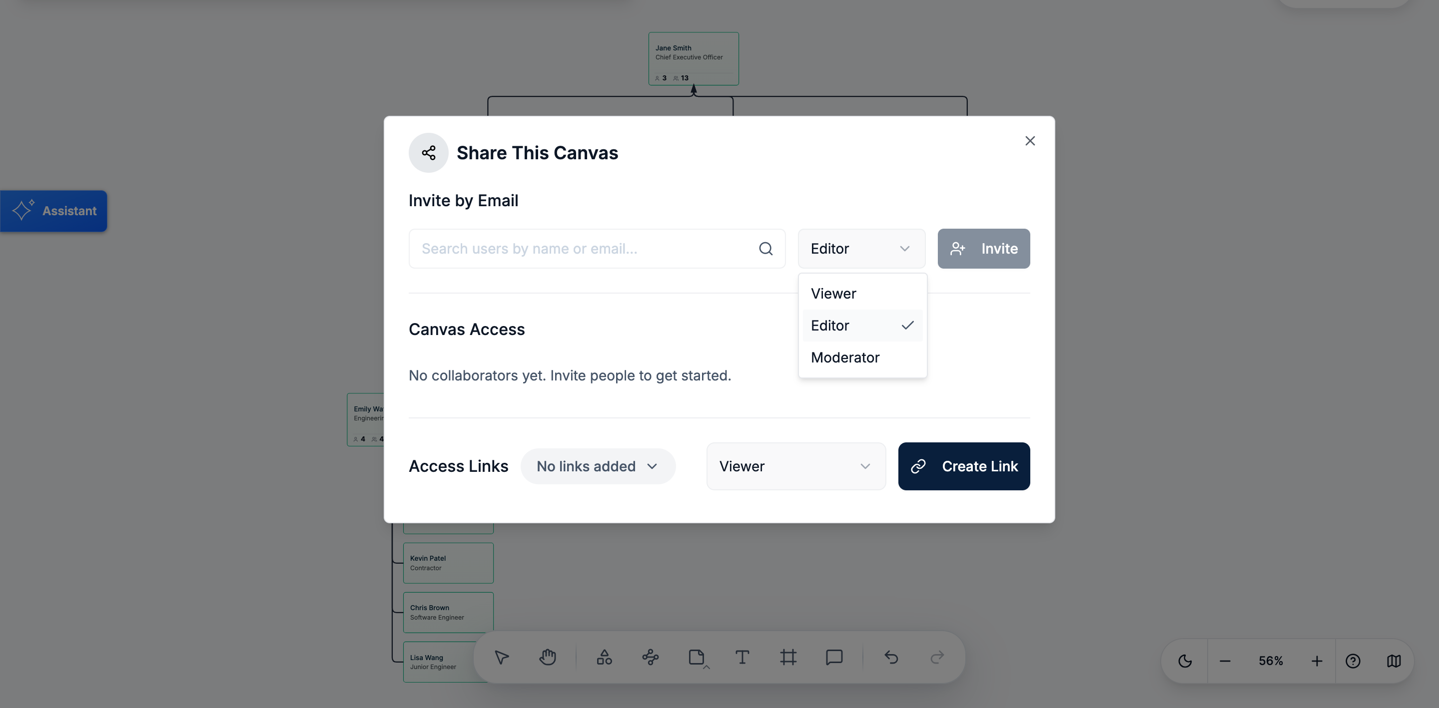The image size is (1439, 708).
Task: Click the share icon in dialog header
Action: tap(429, 153)
